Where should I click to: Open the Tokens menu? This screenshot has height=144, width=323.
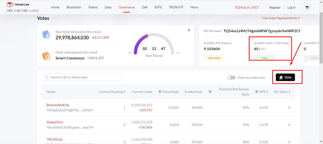(93, 7)
